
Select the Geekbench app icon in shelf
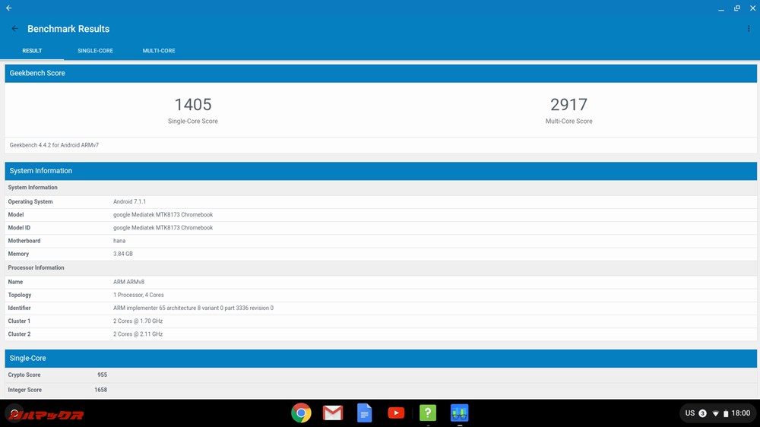click(460, 413)
